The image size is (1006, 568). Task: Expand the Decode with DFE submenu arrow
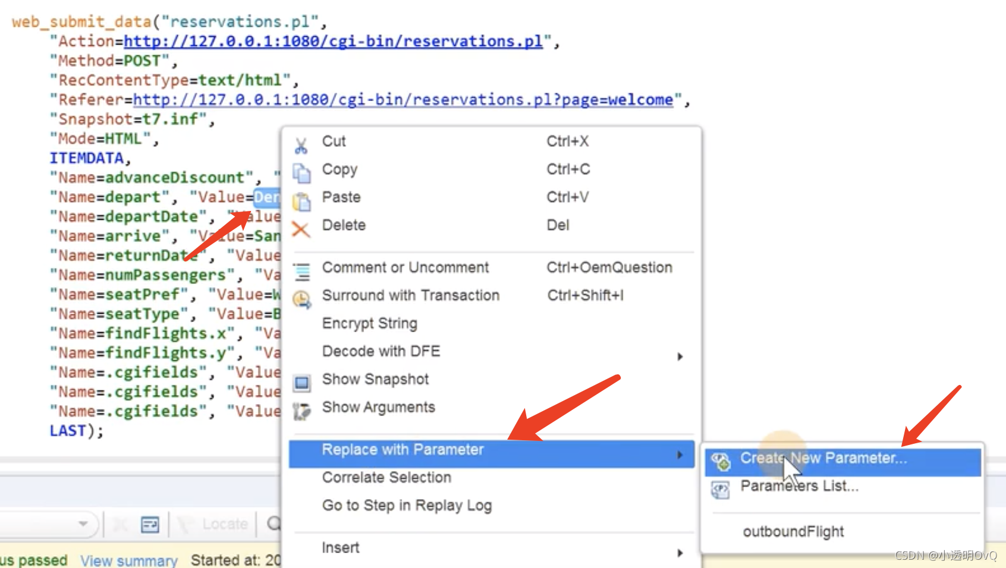point(680,356)
